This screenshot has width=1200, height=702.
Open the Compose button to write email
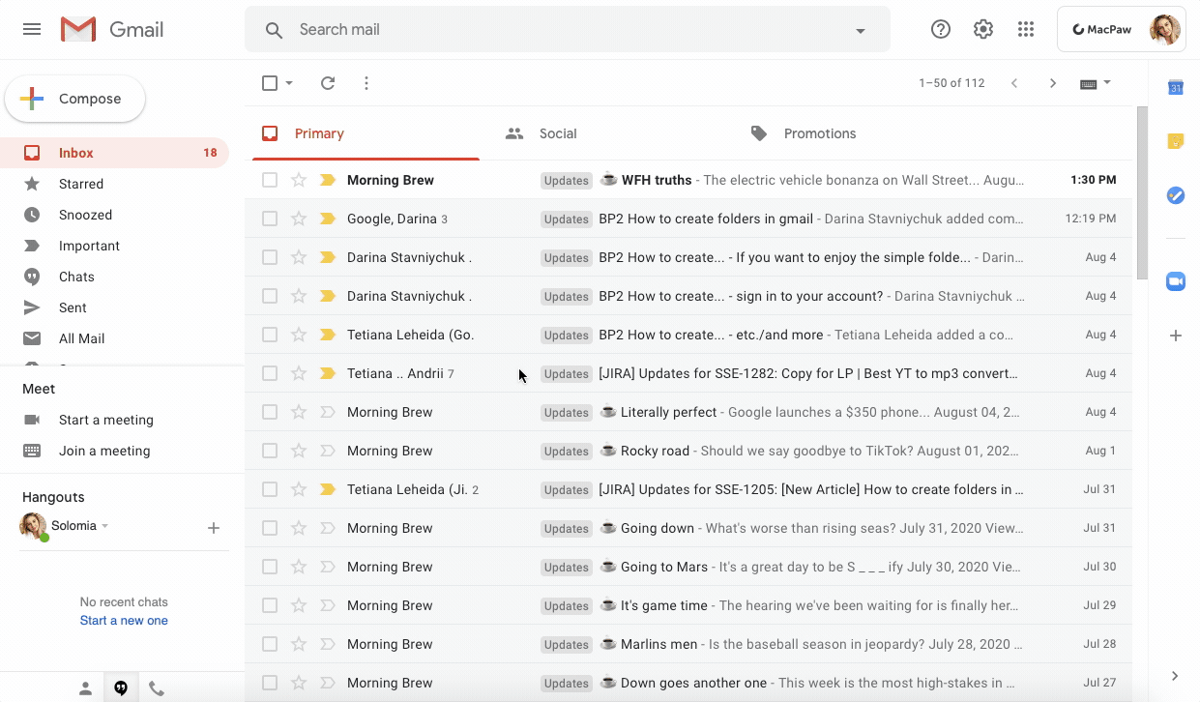click(74, 98)
